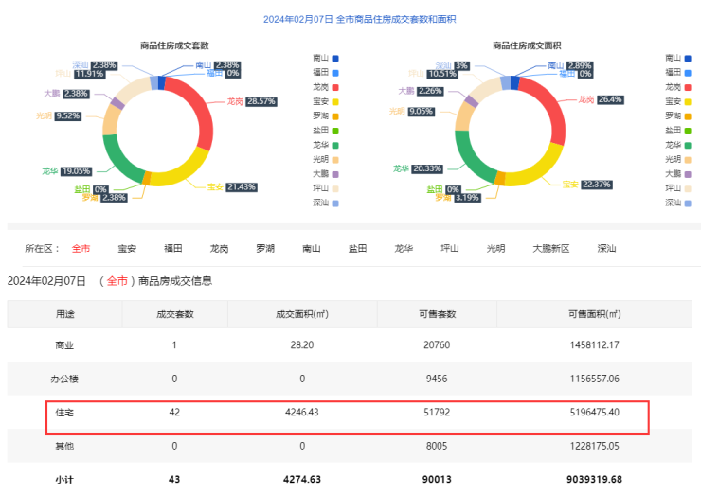Image resolution: width=701 pixels, height=494 pixels.
Task: Click the 28.57% 龙岗 data label
Action: (x=261, y=101)
